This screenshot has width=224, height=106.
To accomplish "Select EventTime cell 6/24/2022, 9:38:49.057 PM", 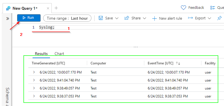I will click(168, 88).
